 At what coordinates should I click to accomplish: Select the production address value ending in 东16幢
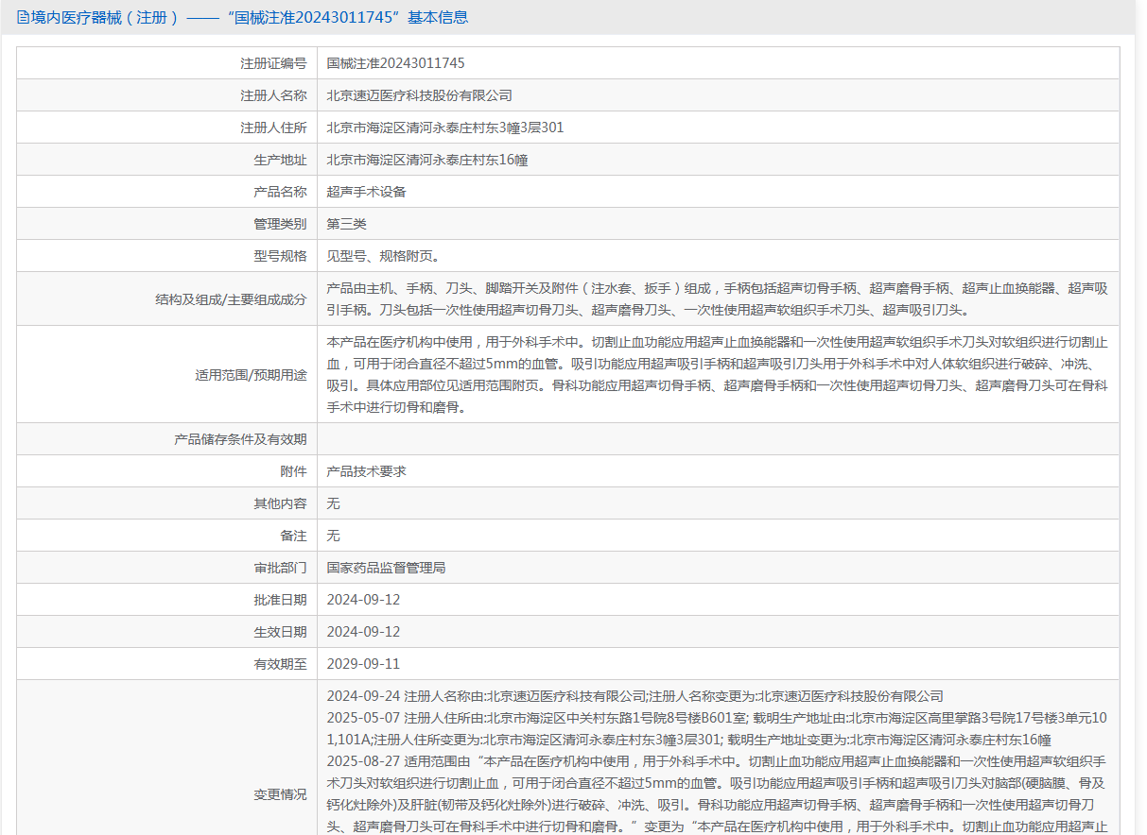427,160
